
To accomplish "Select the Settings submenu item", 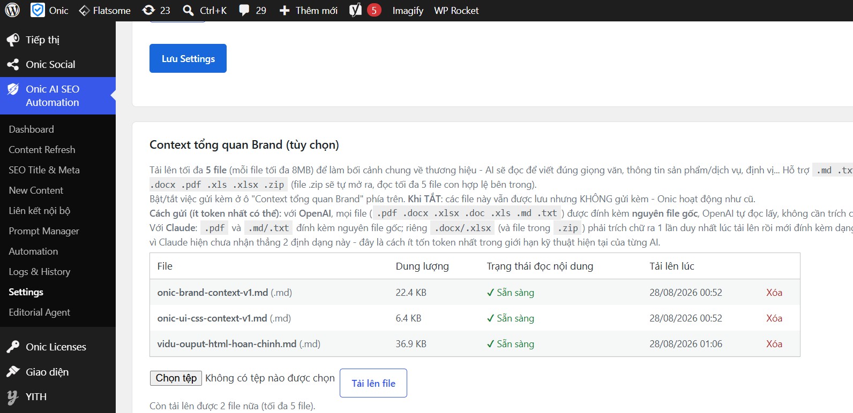I will (26, 292).
